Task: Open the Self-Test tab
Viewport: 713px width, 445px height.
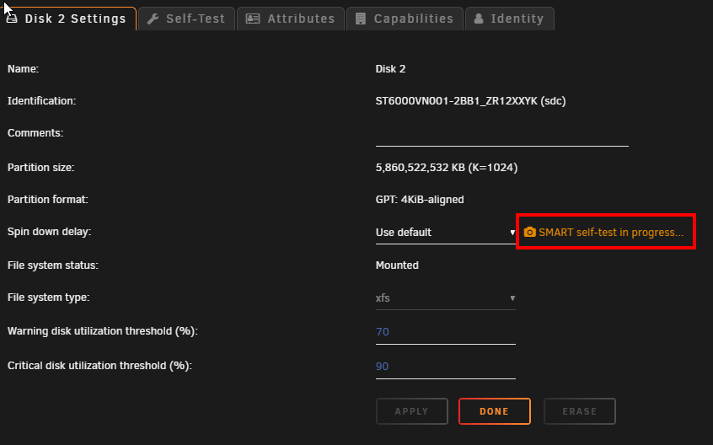Action: pyautogui.click(x=186, y=19)
